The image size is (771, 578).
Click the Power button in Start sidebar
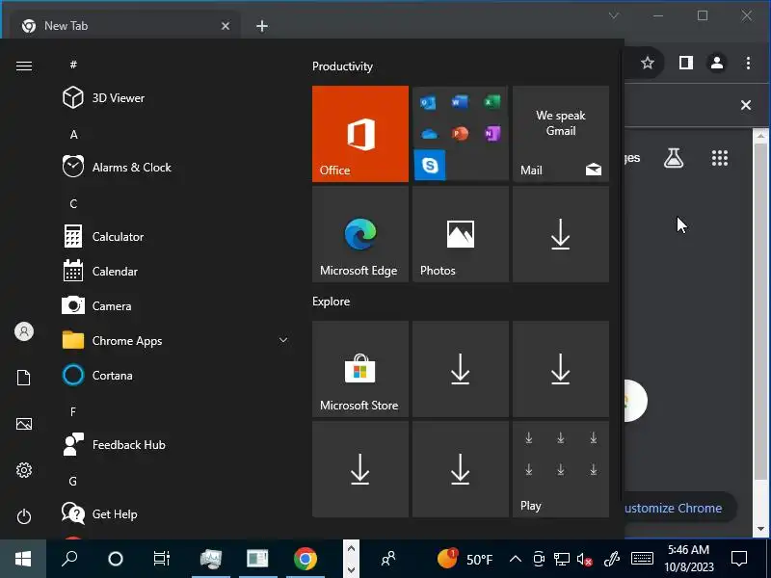pyautogui.click(x=23, y=516)
